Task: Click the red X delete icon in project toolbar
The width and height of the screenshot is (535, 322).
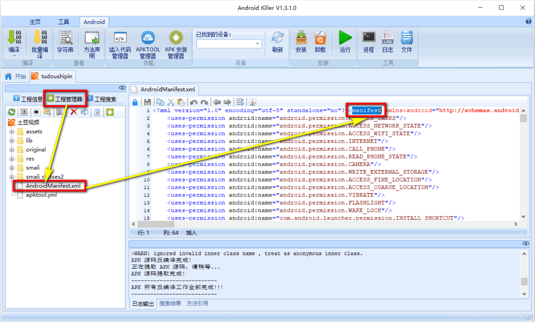Action: point(74,112)
